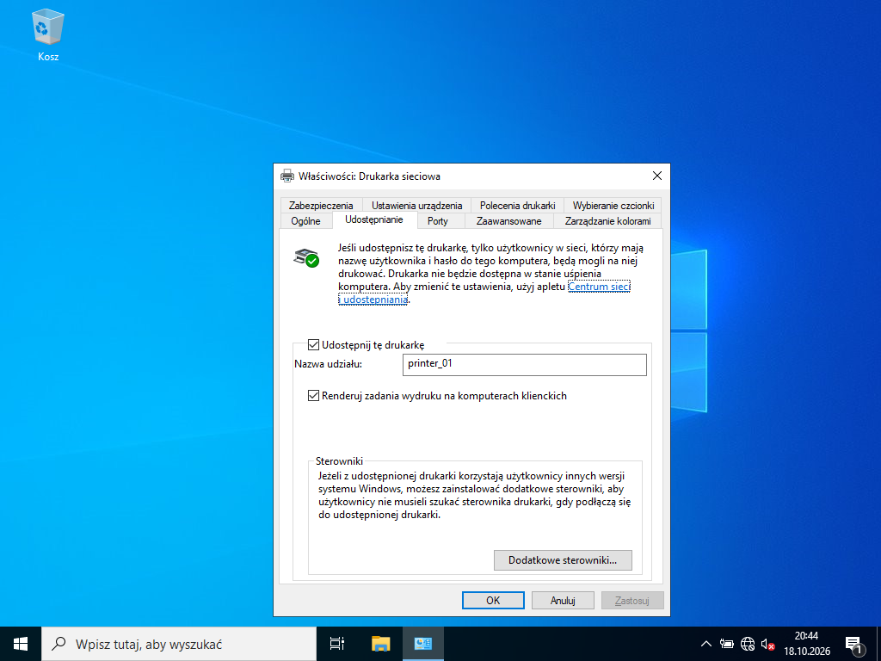Confirm the dialog with OK
The height and width of the screenshot is (661, 881).
(x=493, y=600)
